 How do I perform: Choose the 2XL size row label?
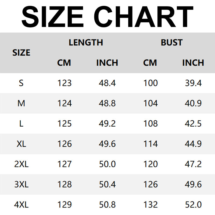[x=21, y=164]
